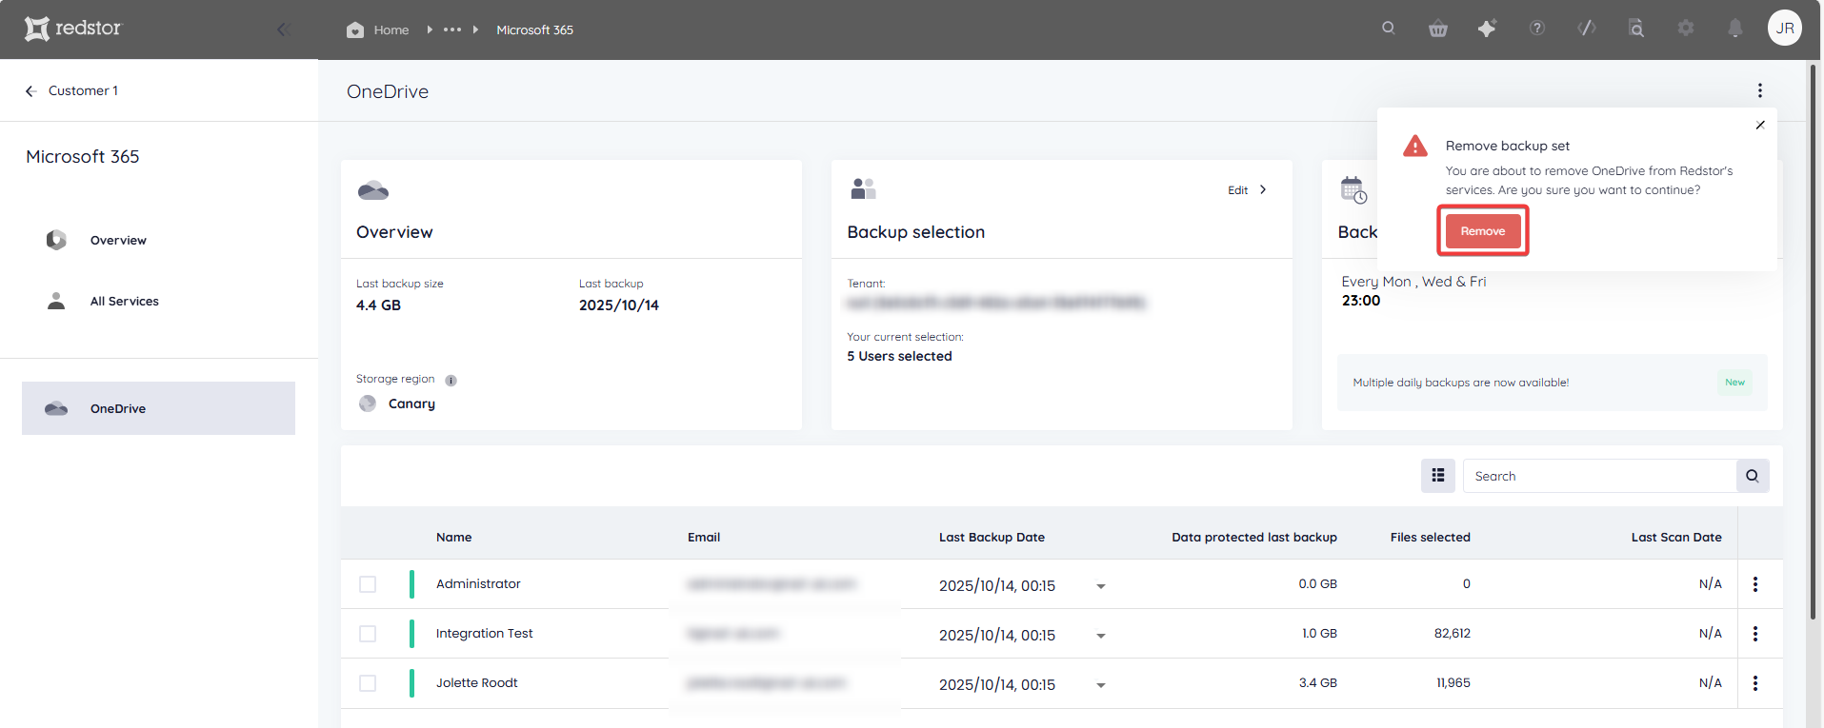Screen dimensions: 1824x728
Task: Open Integration Test row actions menu
Action: click(x=1755, y=634)
